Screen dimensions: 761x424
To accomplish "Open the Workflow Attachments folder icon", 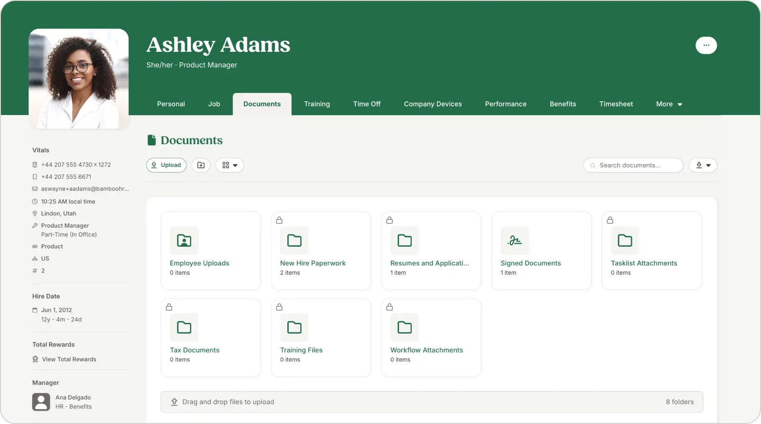I will (404, 328).
